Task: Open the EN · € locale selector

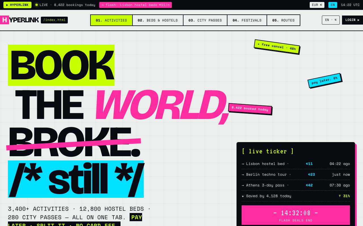Action: pyautogui.click(x=331, y=20)
